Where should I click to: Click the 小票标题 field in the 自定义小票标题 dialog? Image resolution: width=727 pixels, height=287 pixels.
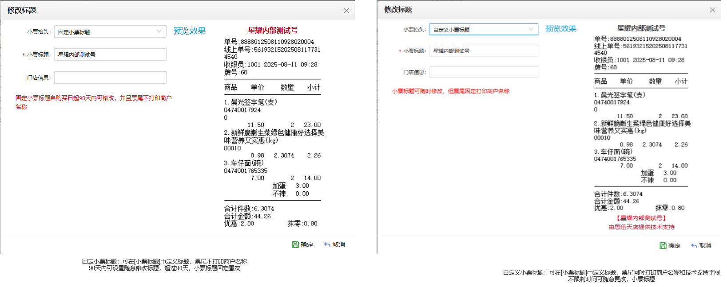click(483, 50)
